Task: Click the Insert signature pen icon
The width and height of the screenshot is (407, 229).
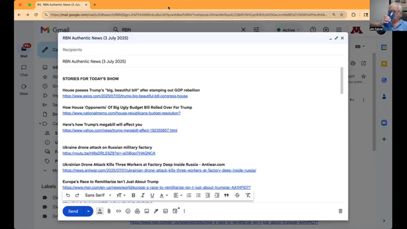Action: pyautogui.click(x=156, y=211)
